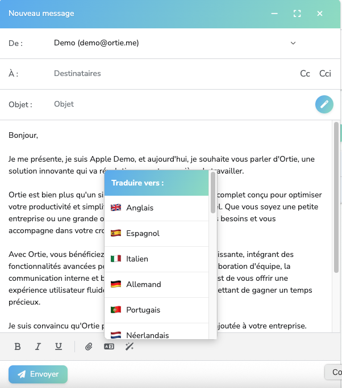The width and height of the screenshot is (342, 388).
Task: Select Allemand as the target language
Action: 144,285
